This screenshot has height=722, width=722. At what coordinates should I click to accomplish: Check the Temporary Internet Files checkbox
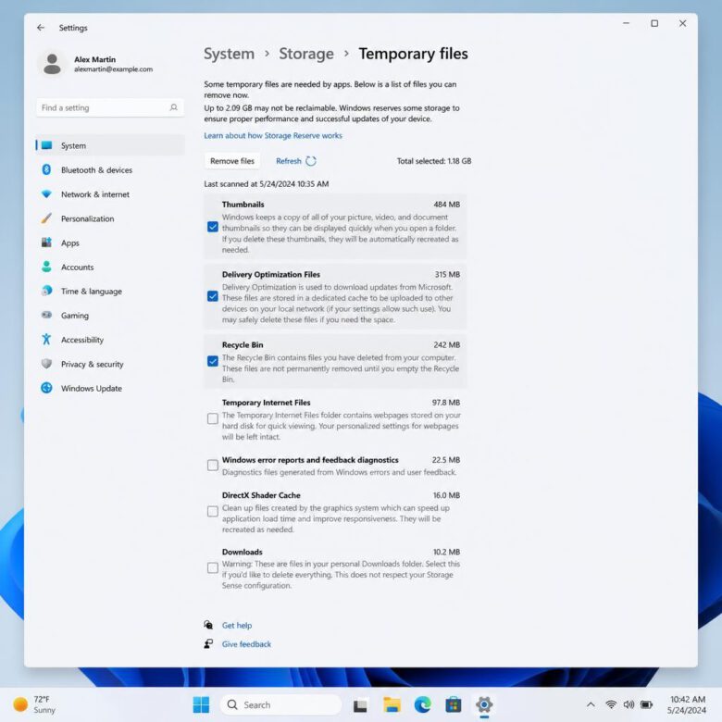213,418
